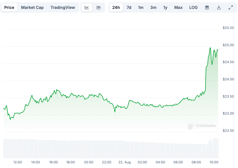Viewport: 238px width, 168px height.
Task: Set range to 1y
Action: [165, 7]
